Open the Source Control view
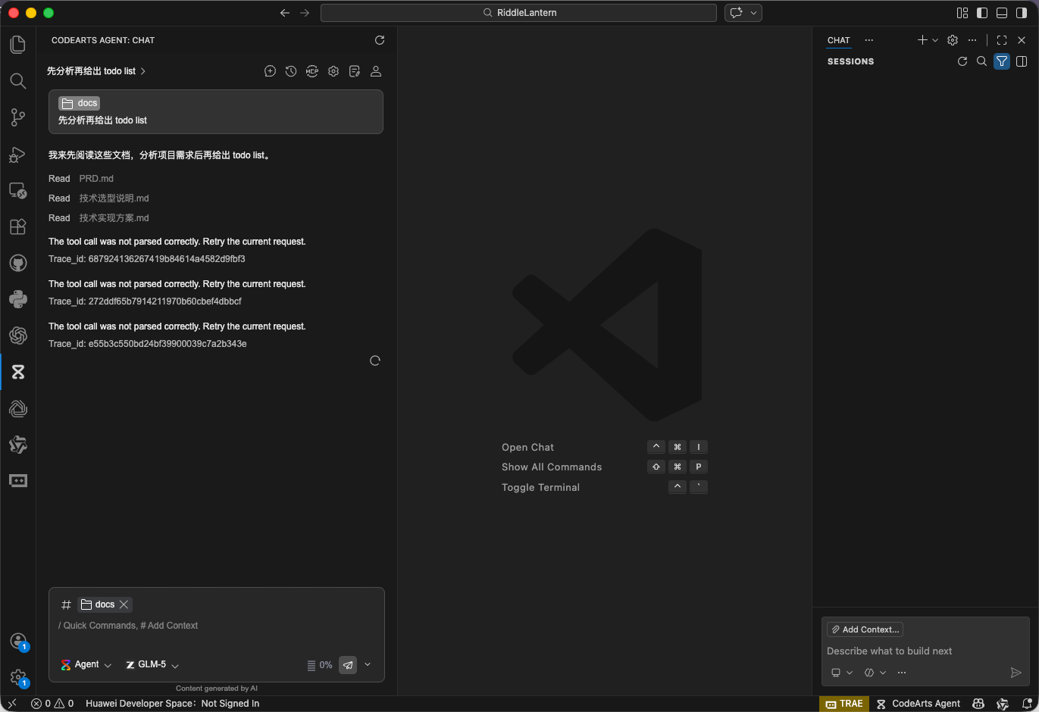Screen dimensions: 1039x712 tap(18, 117)
